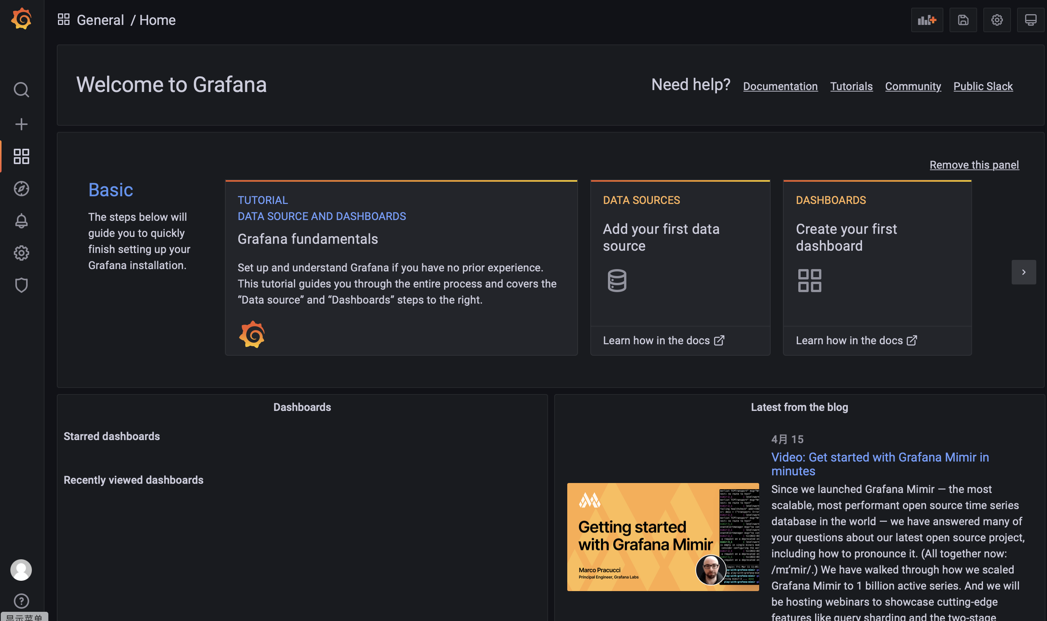
Task: Click the Create plus icon
Action: coord(21,124)
